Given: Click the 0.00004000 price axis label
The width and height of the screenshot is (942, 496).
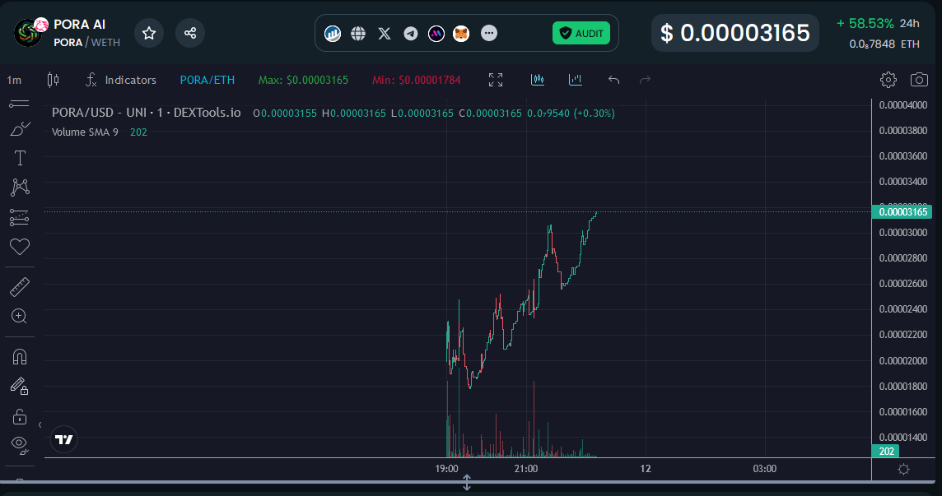Looking at the screenshot, I should [903, 105].
